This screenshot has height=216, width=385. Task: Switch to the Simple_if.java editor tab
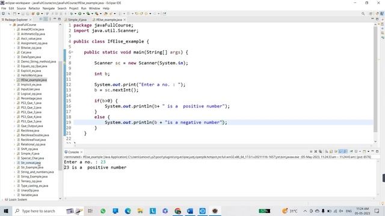(x=76, y=20)
